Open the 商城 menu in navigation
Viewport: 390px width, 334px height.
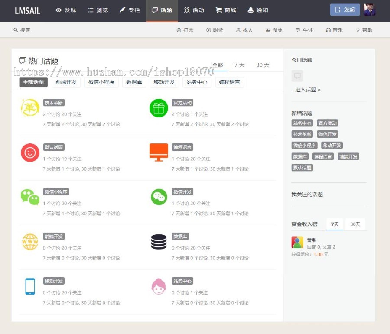click(x=226, y=10)
